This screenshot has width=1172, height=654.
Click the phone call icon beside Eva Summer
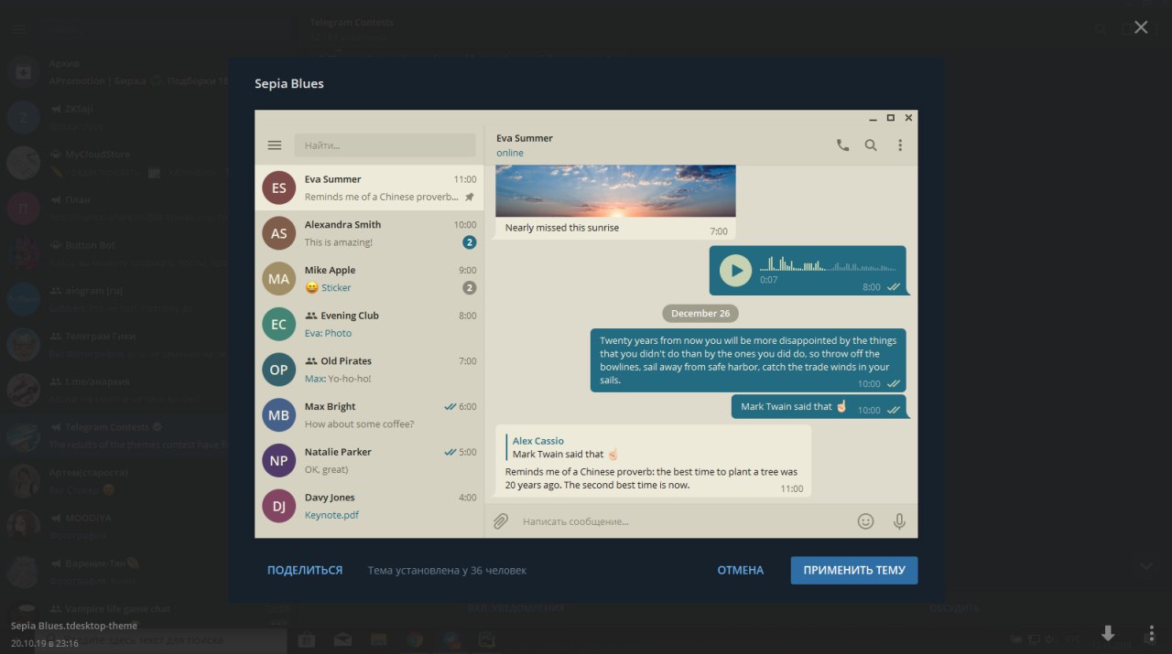coord(842,145)
